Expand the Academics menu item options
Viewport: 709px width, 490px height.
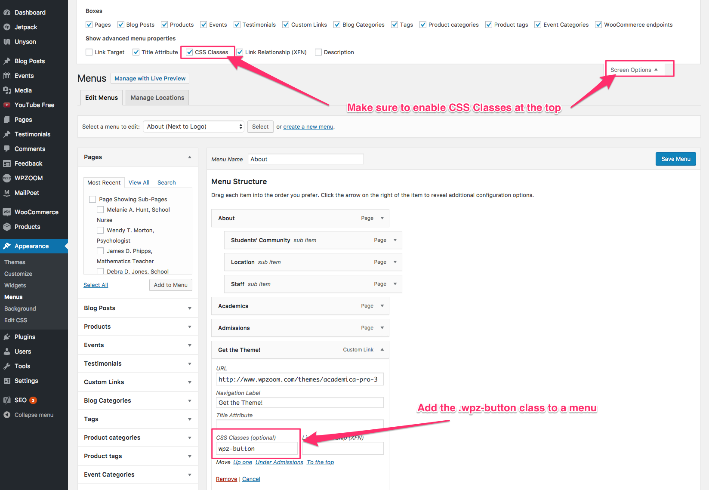tap(382, 306)
